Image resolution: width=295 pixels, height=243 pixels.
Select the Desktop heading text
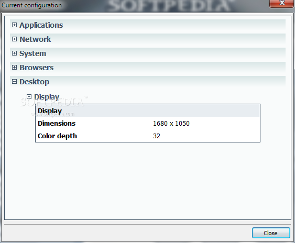coord(35,82)
